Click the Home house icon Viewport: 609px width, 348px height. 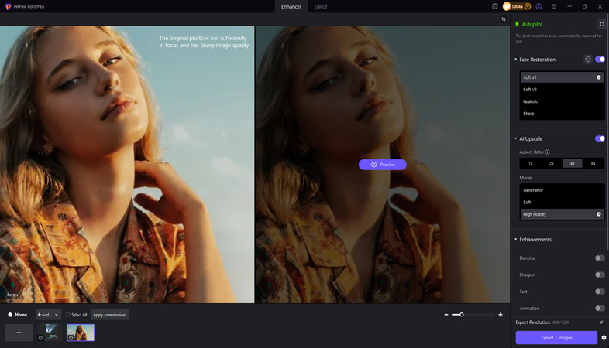[10, 315]
